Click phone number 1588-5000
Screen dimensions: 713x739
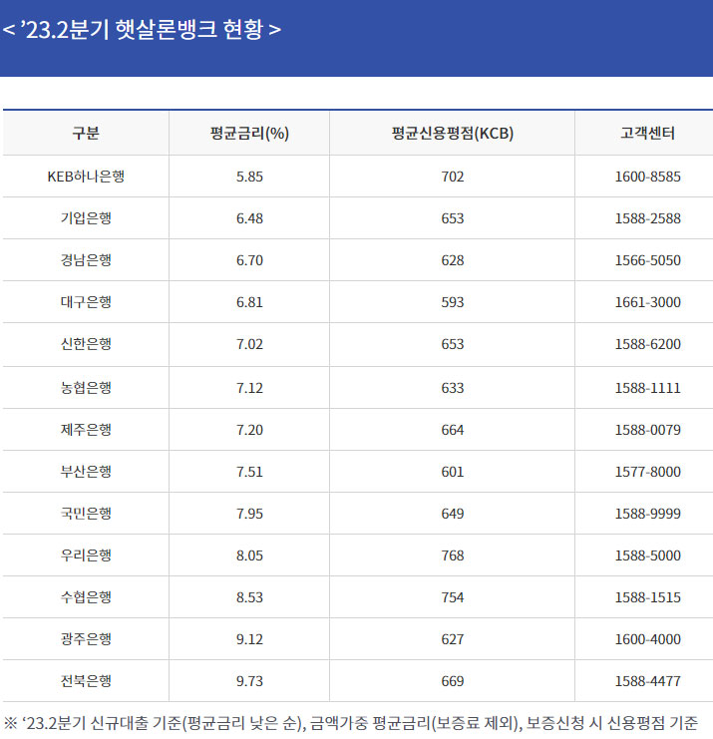(x=647, y=555)
